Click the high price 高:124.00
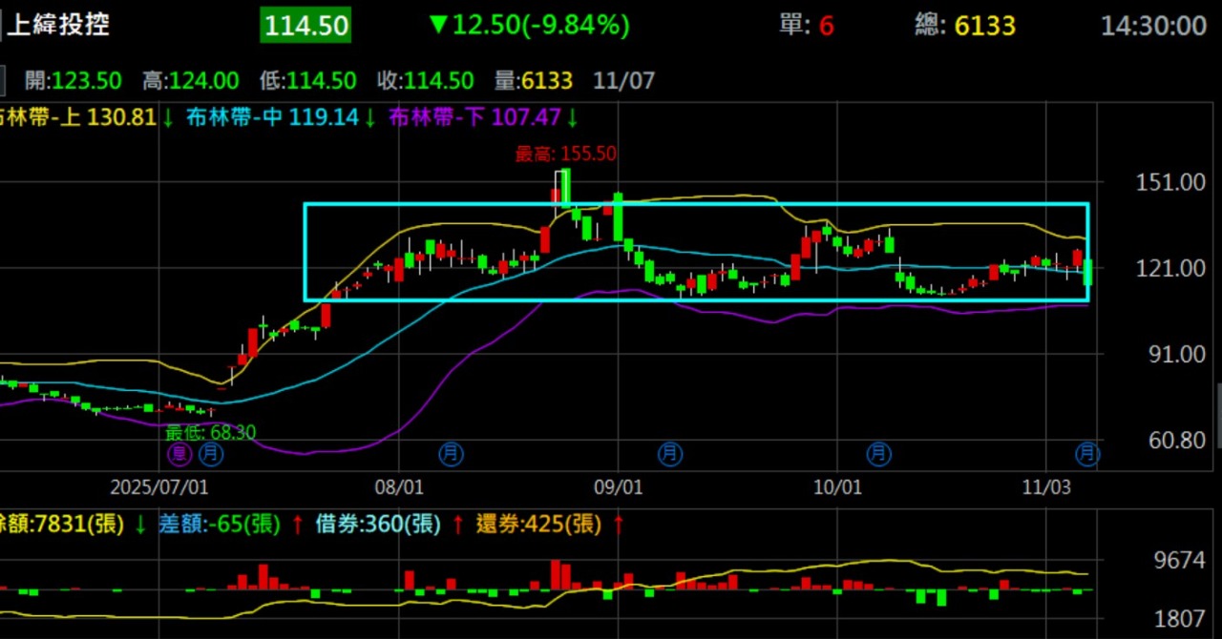This screenshot has width=1222, height=639. (x=190, y=81)
